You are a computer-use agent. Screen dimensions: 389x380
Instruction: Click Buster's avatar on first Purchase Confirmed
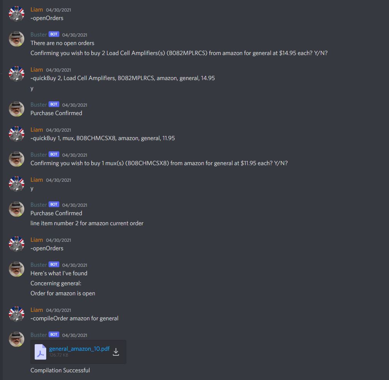17,109
